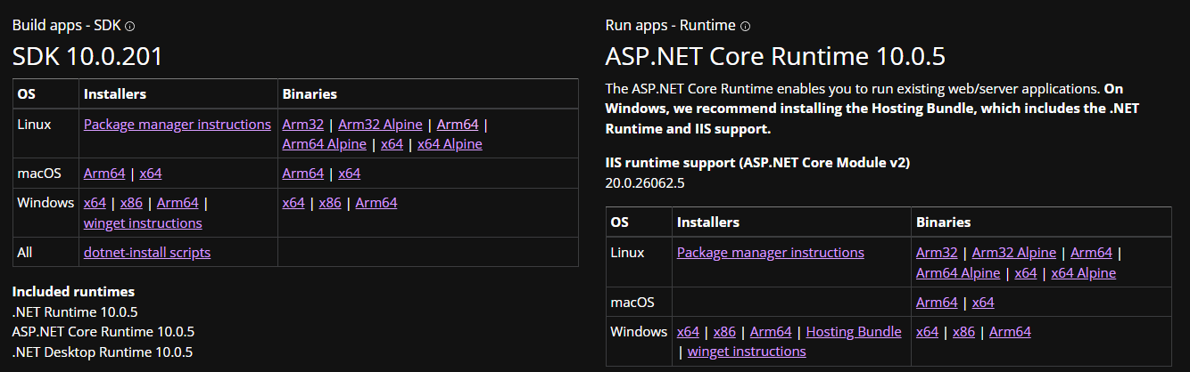Download SDK Windows x86 binary
The width and height of the screenshot is (1190, 372).
(329, 203)
